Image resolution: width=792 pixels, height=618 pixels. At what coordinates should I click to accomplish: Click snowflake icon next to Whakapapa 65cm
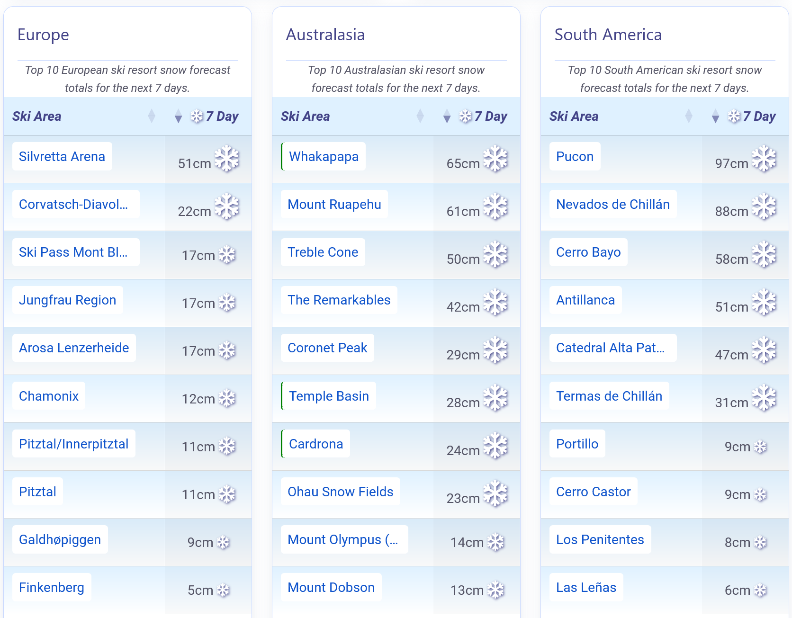(x=495, y=159)
